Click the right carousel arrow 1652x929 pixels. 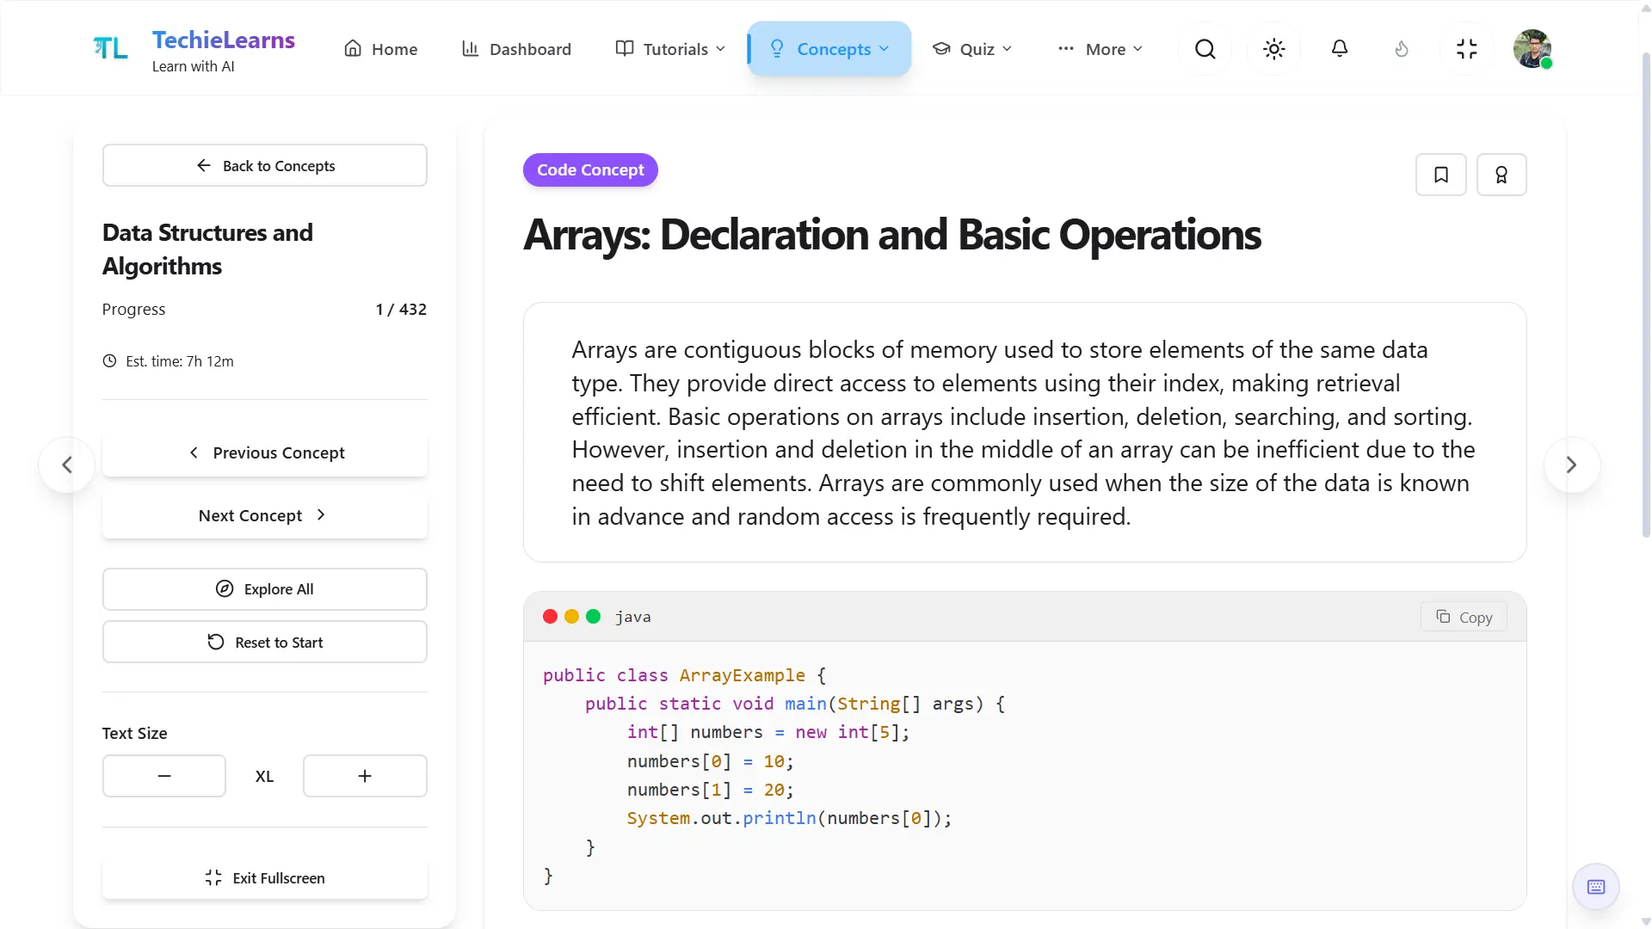(x=1572, y=465)
